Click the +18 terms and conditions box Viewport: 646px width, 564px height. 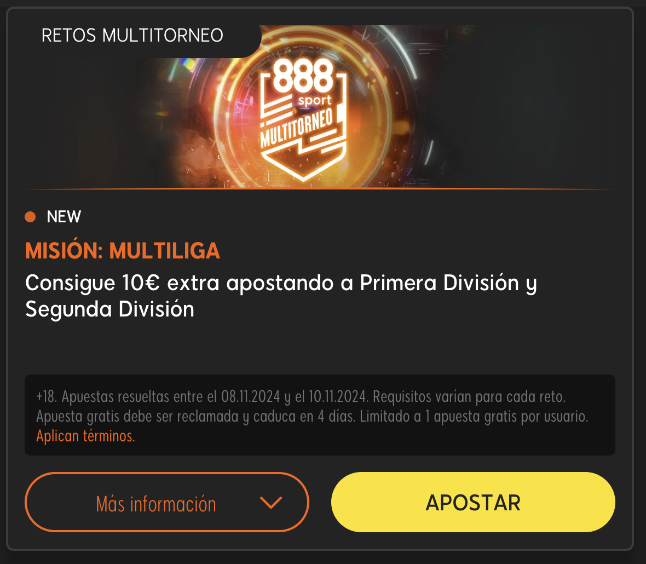pos(320,415)
